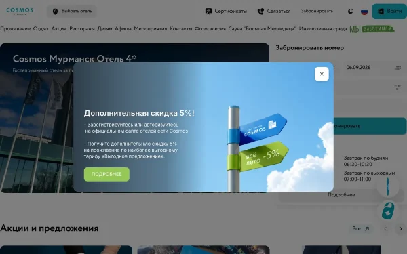
Task: Click the teal booking button behind popup
Action: click(x=370, y=126)
